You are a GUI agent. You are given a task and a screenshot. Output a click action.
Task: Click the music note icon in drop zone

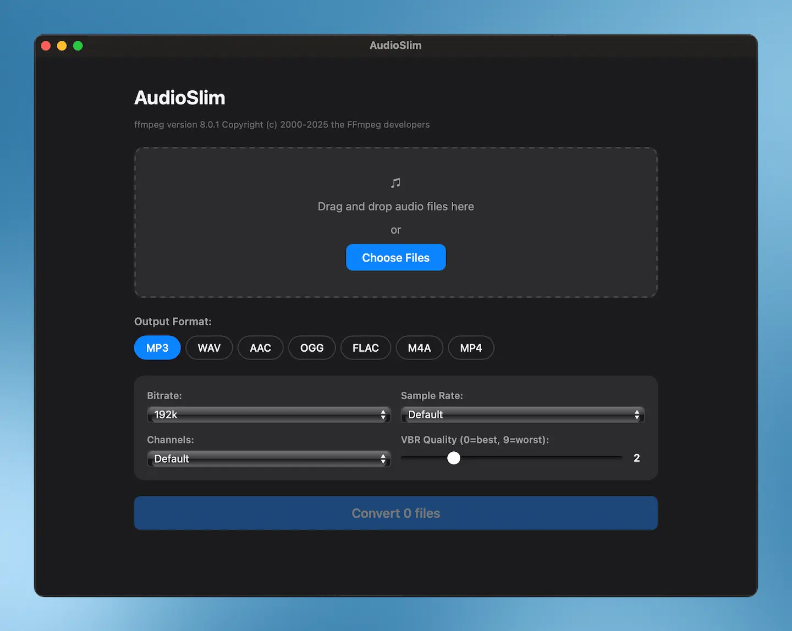pyautogui.click(x=395, y=182)
